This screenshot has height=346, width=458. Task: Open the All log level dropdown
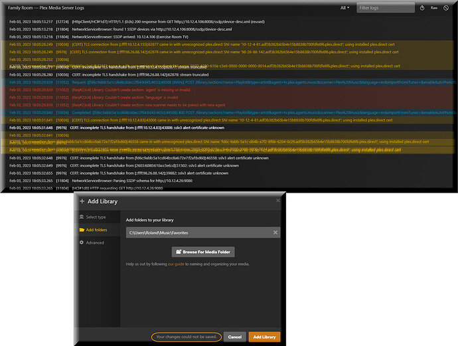pos(344,8)
